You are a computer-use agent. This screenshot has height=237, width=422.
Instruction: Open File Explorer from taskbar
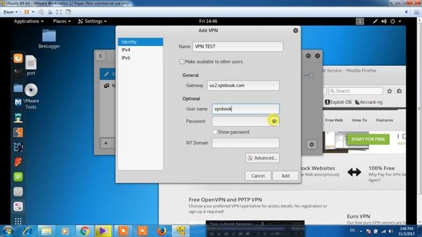pos(47,231)
